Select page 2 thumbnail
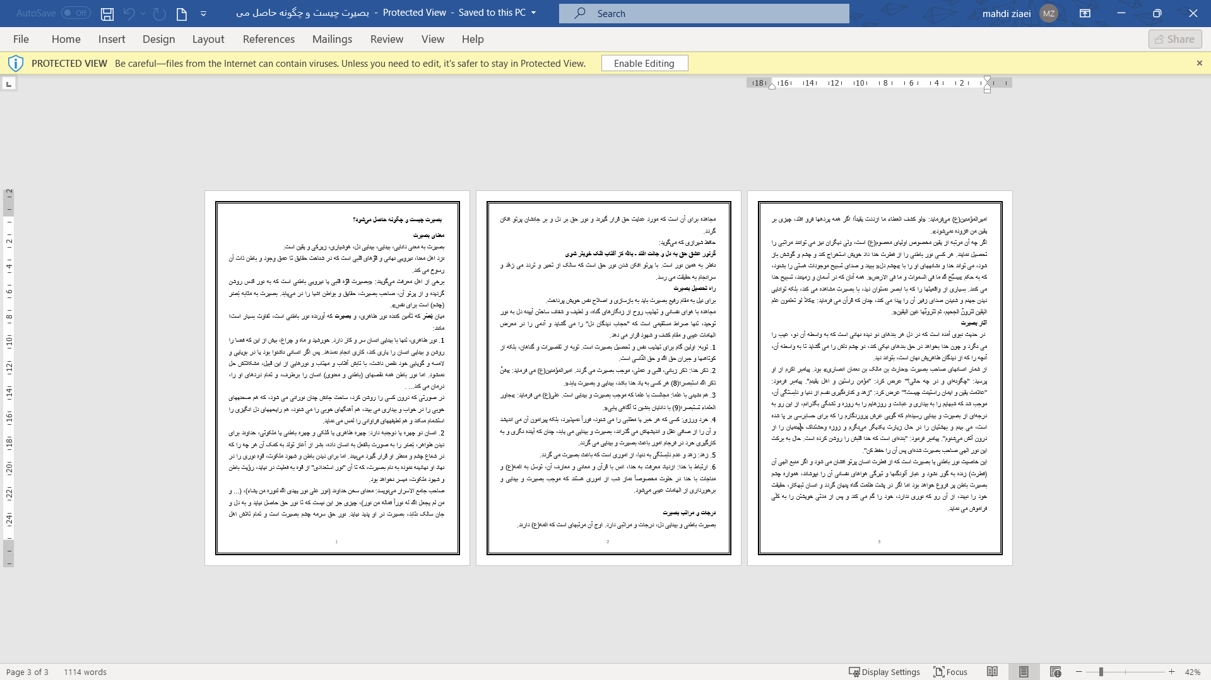Image resolution: width=1211 pixels, height=680 pixels. (608, 378)
